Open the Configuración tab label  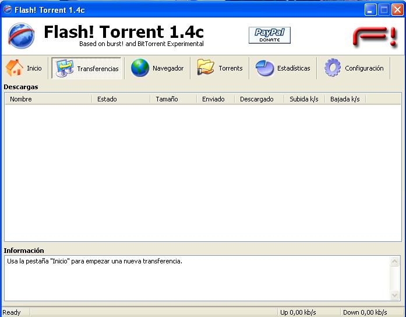pos(364,68)
